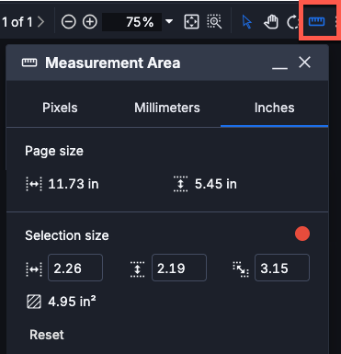Select the arrow pointer tool
This screenshot has height=354, width=341.
pyautogui.click(x=247, y=22)
